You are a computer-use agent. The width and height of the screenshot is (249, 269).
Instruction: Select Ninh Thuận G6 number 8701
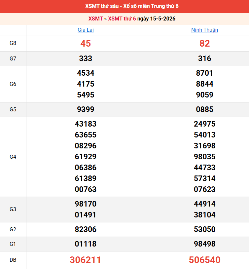(x=205, y=73)
